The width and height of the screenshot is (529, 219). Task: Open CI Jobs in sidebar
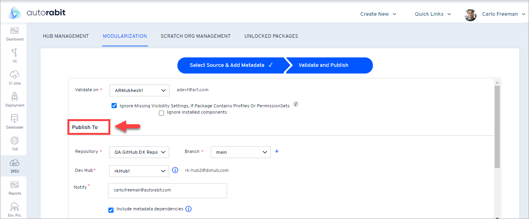[x=15, y=78]
